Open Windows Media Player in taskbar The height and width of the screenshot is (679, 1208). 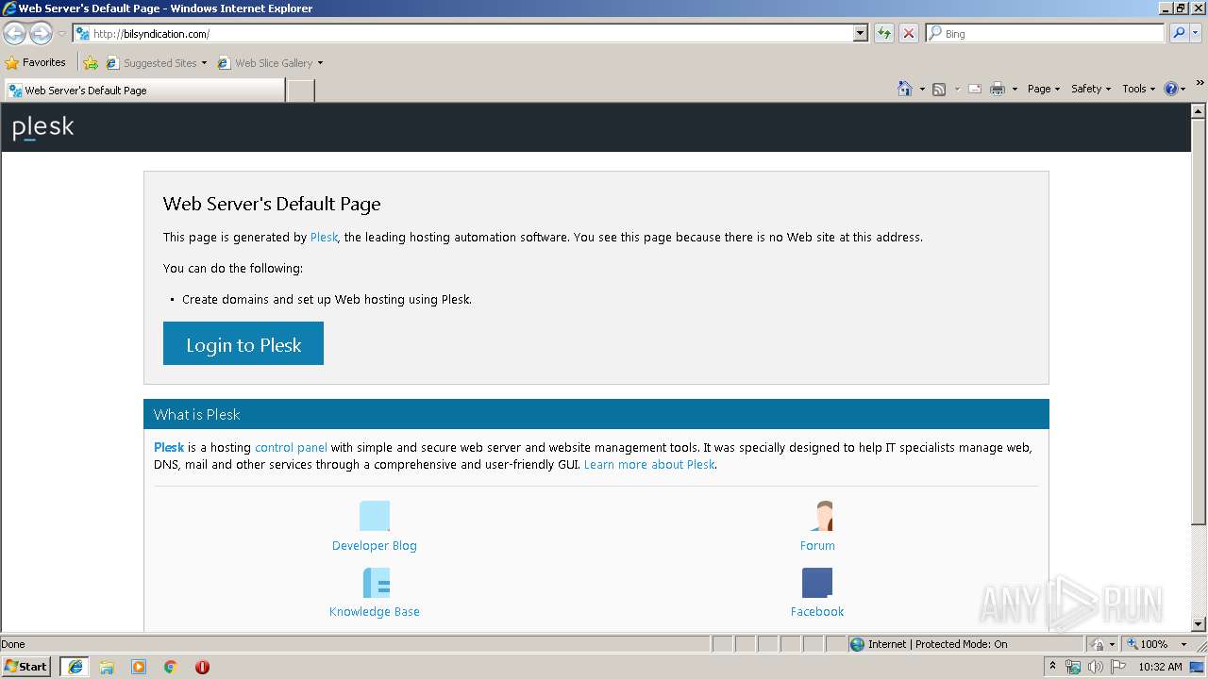pos(139,667)
